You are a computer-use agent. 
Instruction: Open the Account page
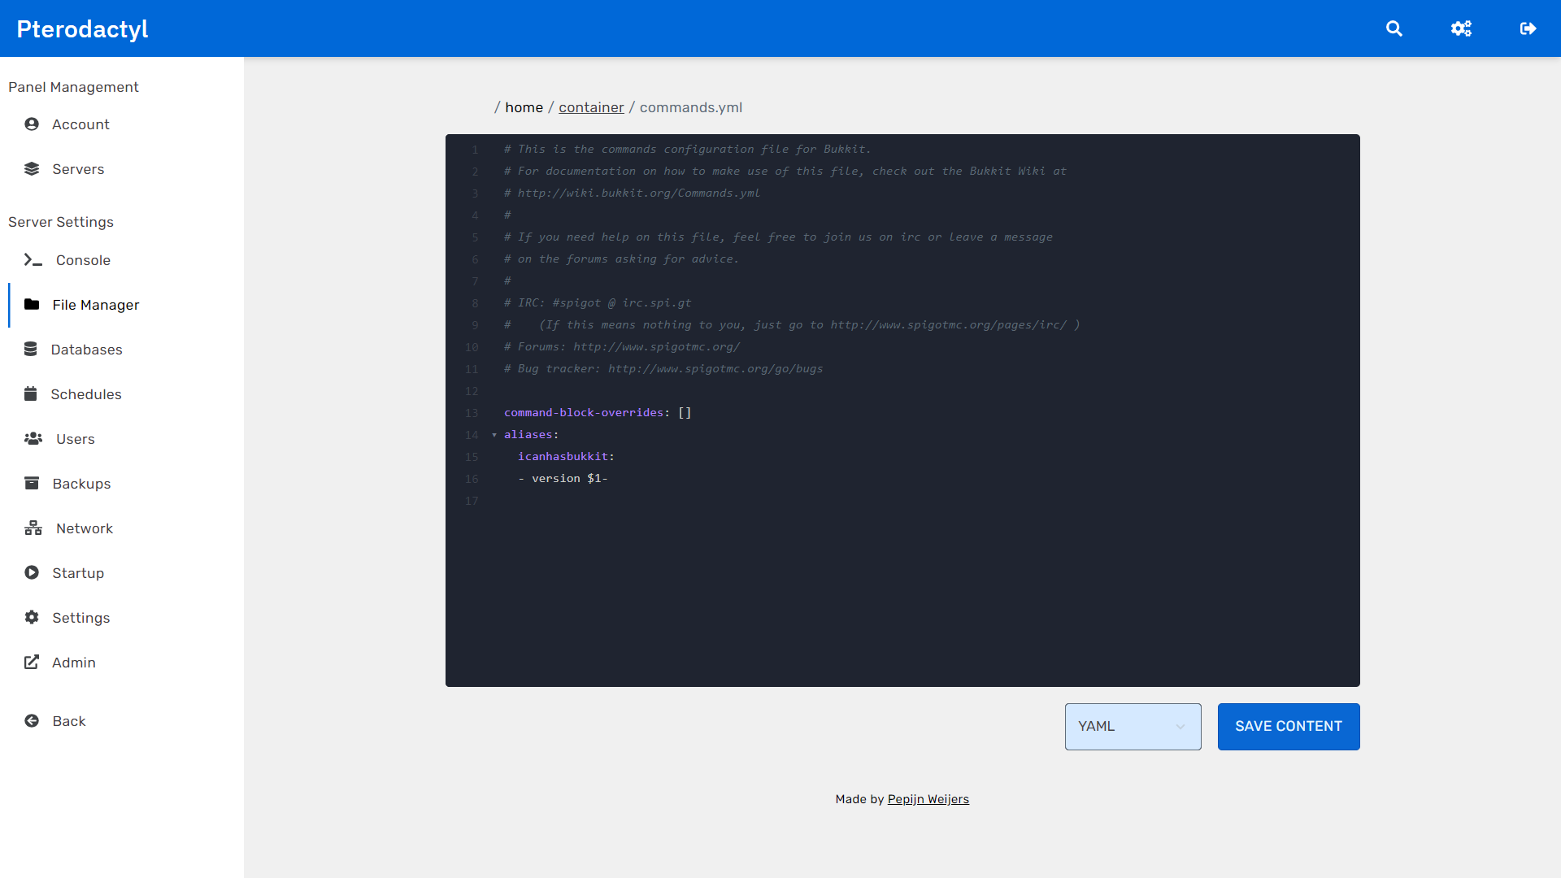point(80,124)
